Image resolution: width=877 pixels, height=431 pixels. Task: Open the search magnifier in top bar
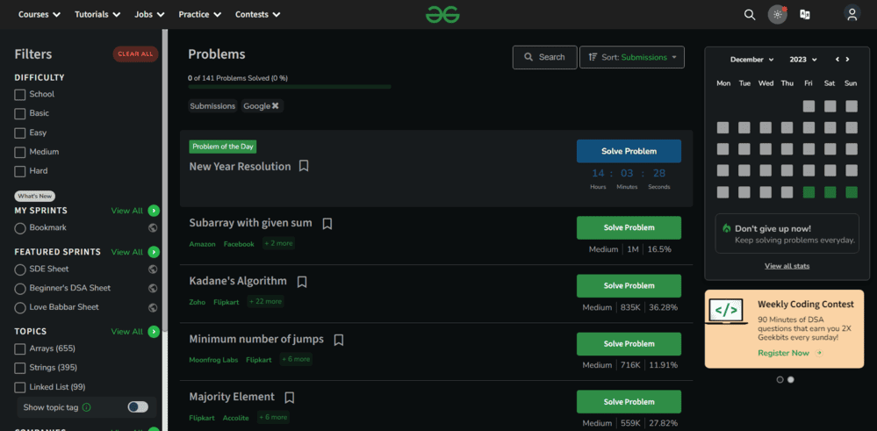750,15
